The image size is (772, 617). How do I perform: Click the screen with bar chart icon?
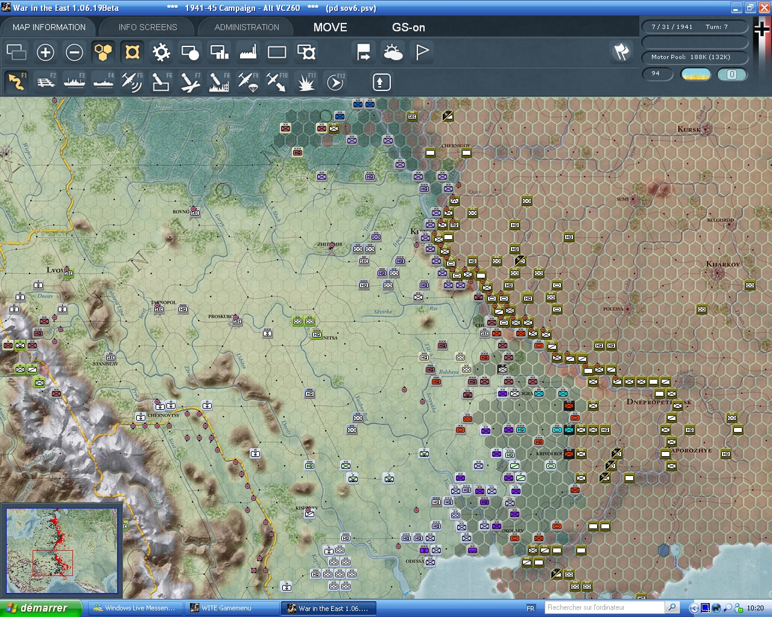click(x=219, y=52)
